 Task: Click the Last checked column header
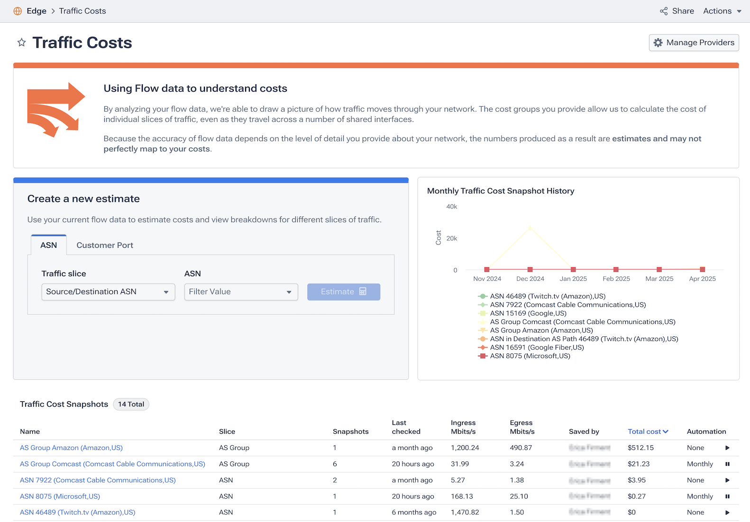tap(406, 427)
